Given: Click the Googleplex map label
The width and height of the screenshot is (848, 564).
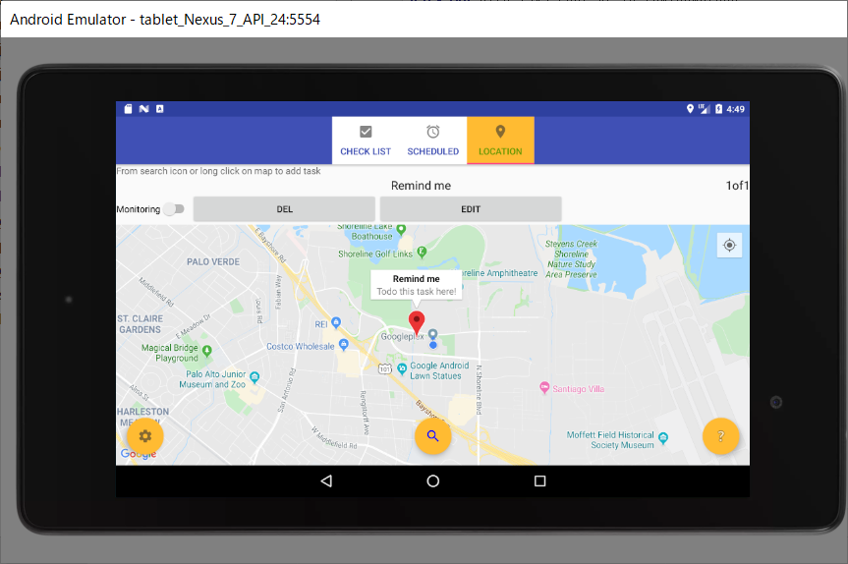Looking at the screenshot, I should point(402,336).
